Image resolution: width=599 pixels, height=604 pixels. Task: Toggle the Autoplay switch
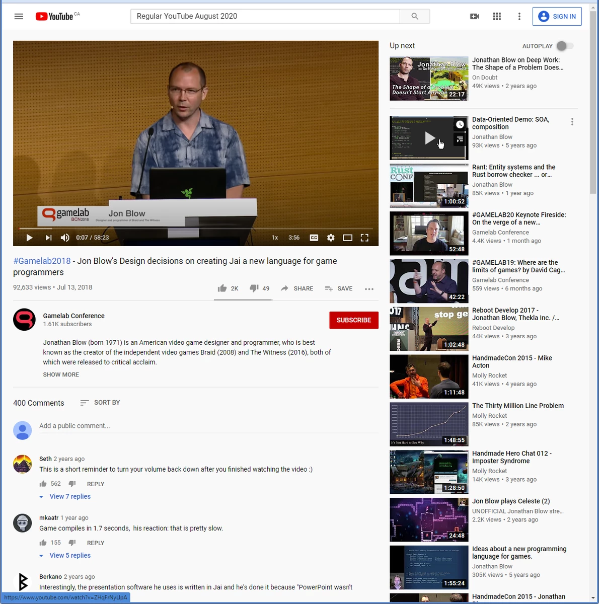point(564,46)
